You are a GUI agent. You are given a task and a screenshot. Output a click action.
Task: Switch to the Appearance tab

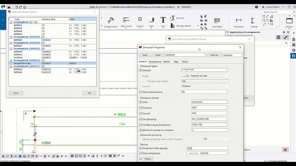click(155, 62)
